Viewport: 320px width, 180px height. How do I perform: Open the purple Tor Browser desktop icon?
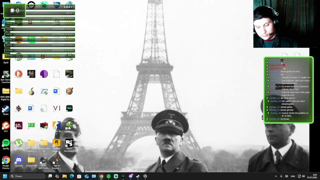point(44,74)
